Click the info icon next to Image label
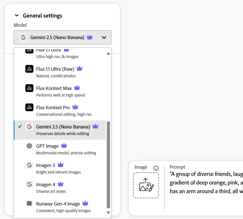243x219 pixels. pyautogui.click(x=156, y=168)
